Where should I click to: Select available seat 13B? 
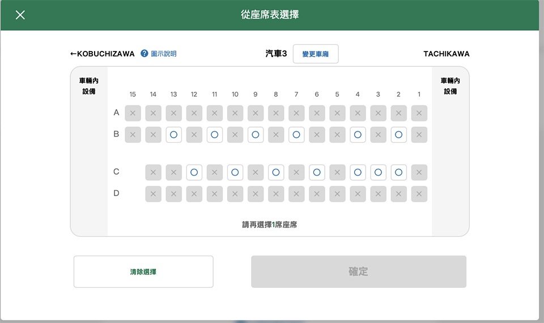[x=173, y=135]
